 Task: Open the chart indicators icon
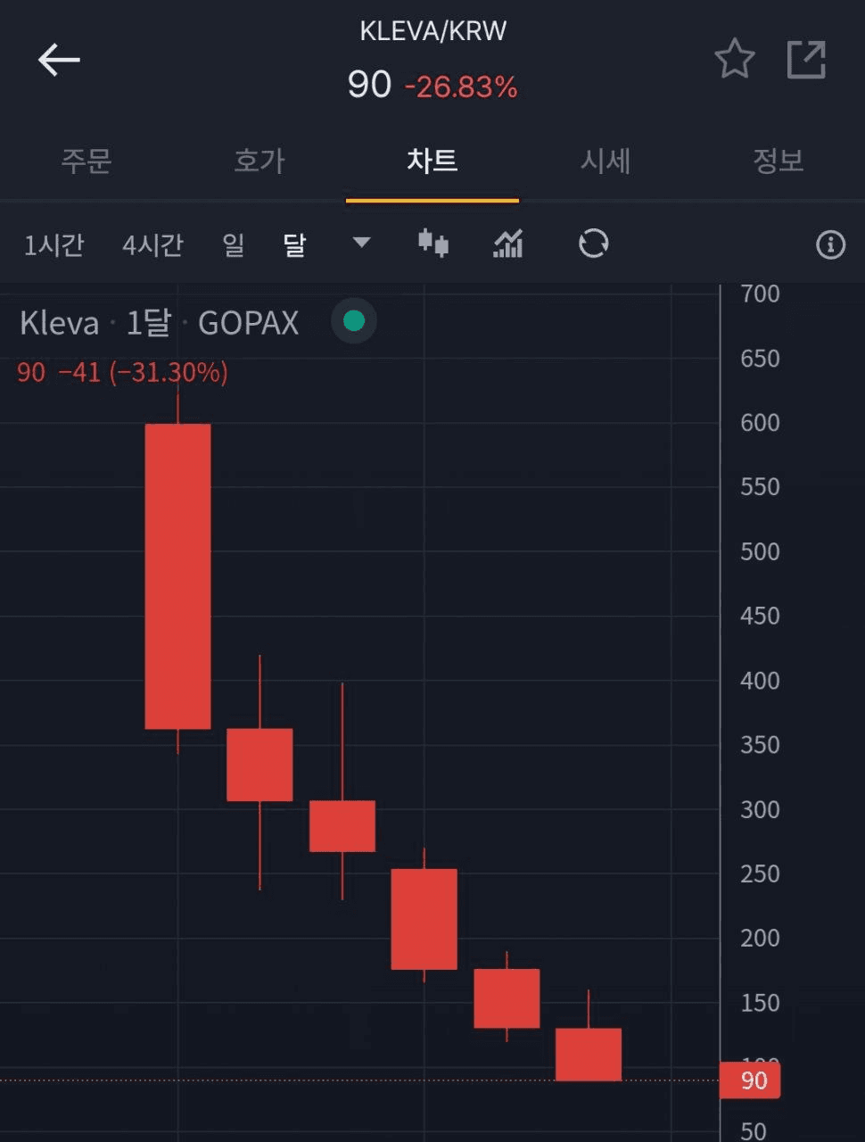(507, 244)
